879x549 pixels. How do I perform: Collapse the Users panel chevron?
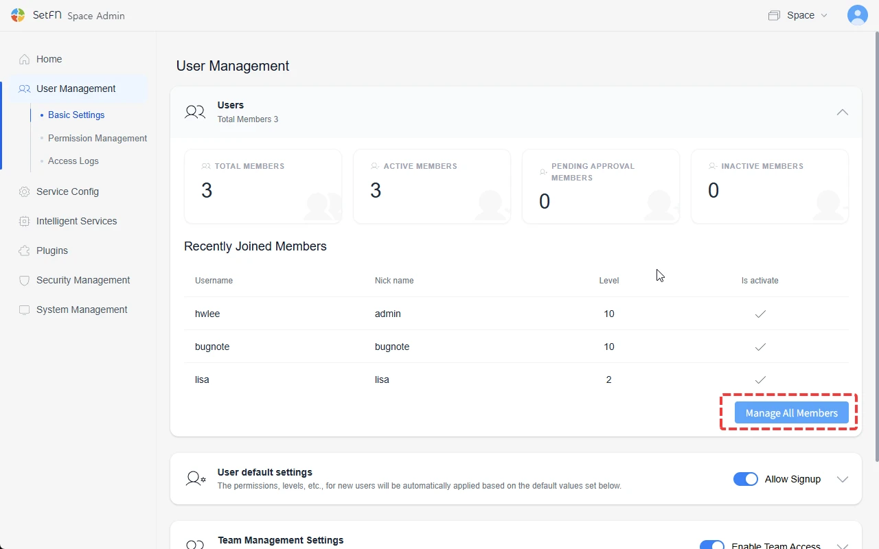[842, 112]
